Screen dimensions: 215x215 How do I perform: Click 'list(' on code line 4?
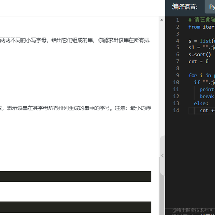207,41
